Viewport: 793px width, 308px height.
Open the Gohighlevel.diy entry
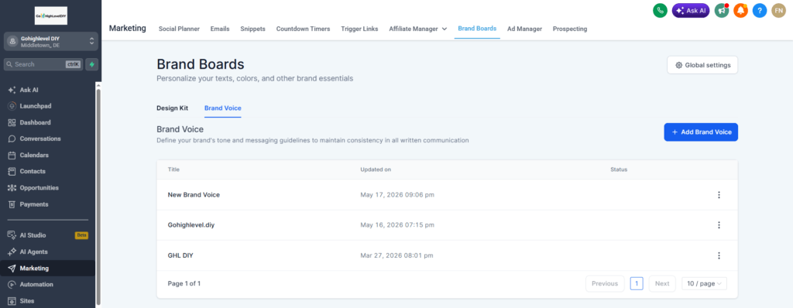coord(191,225)
